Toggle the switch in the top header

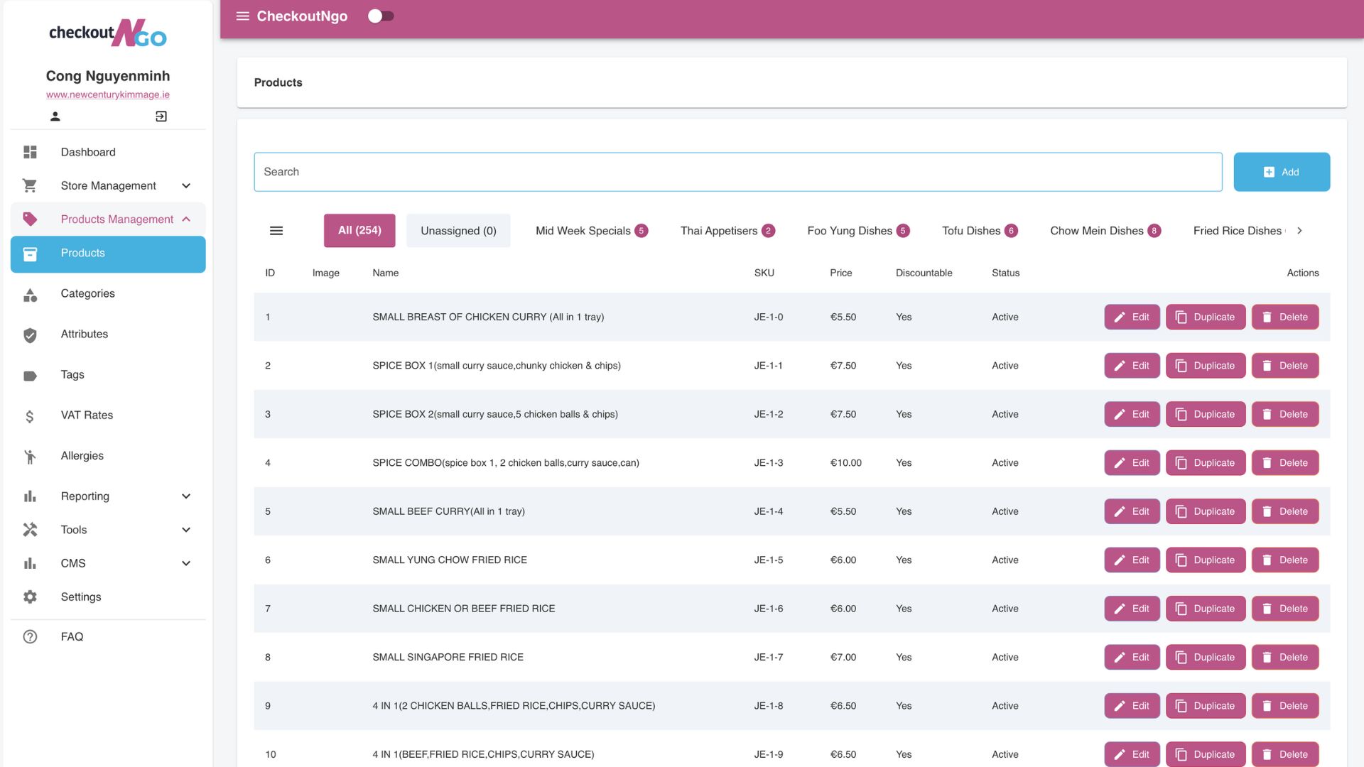click(381, 16)
